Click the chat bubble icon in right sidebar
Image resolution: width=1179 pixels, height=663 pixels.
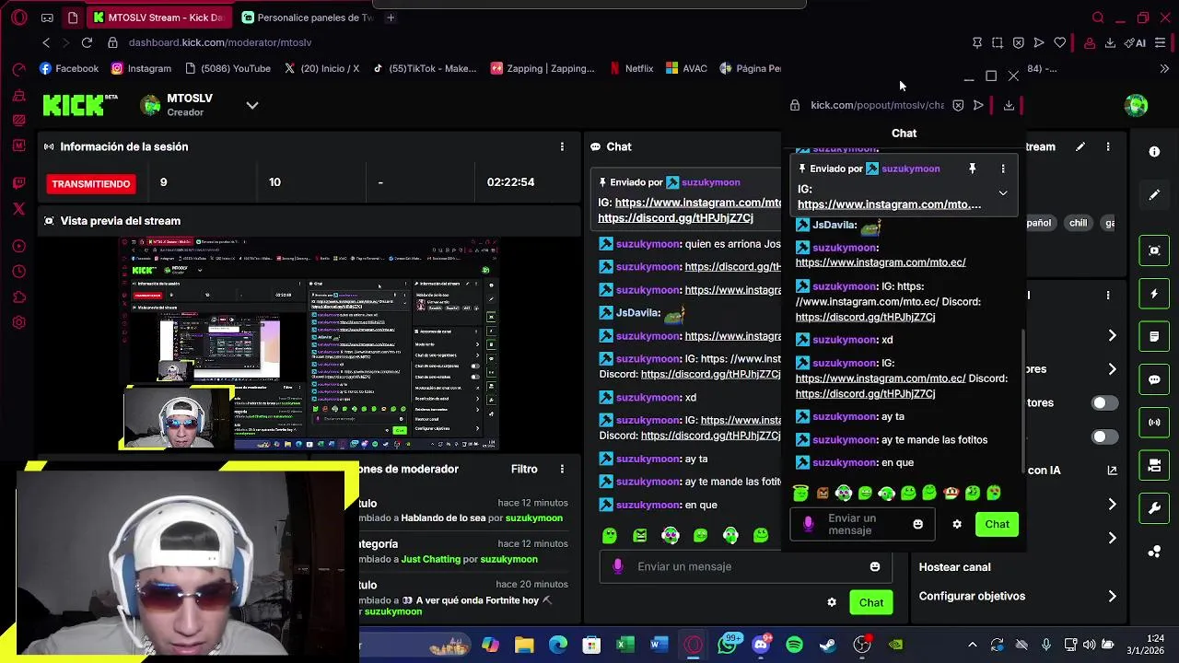tap(1154, 379)
